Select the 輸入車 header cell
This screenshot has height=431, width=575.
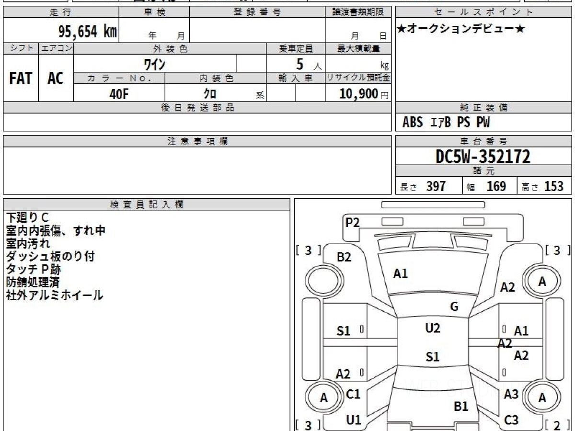[296, 78]
